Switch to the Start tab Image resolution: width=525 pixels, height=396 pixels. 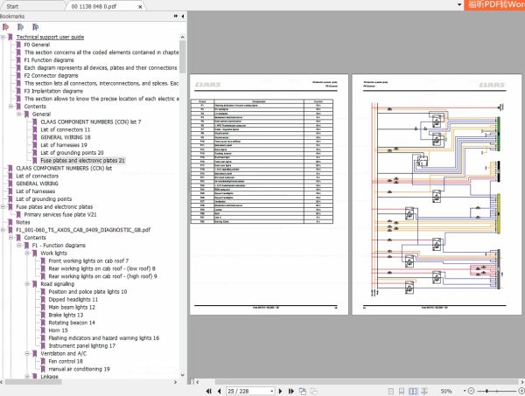[18, 4]
